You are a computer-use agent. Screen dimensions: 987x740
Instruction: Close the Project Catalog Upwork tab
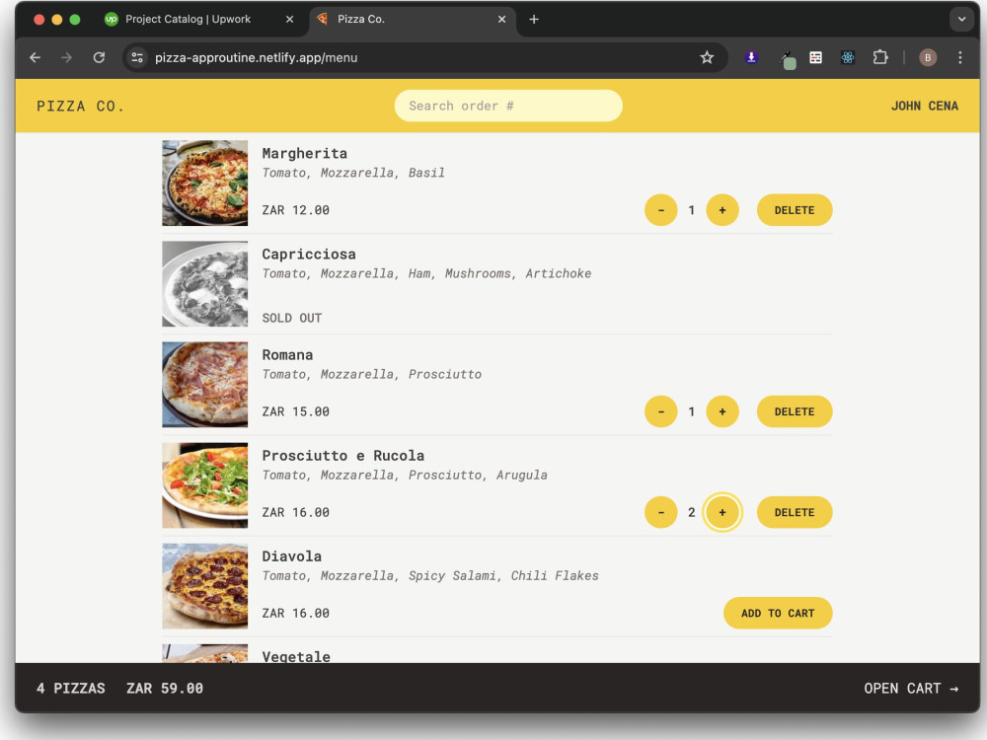(289, 20)
